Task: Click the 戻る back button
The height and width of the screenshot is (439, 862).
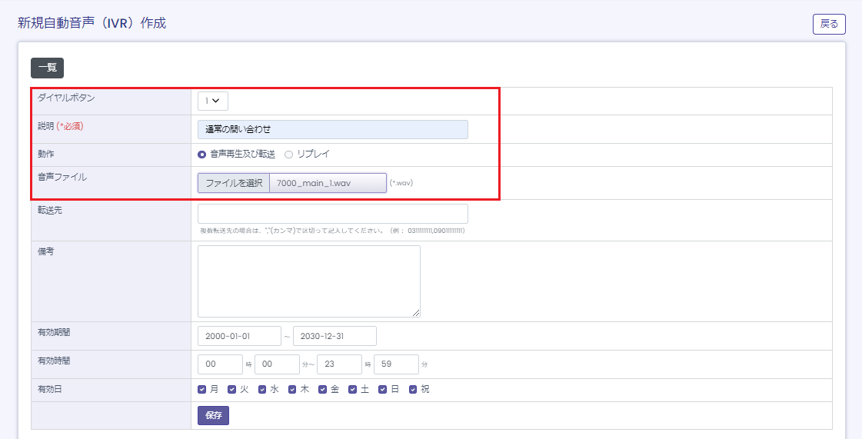Action: 829,24
